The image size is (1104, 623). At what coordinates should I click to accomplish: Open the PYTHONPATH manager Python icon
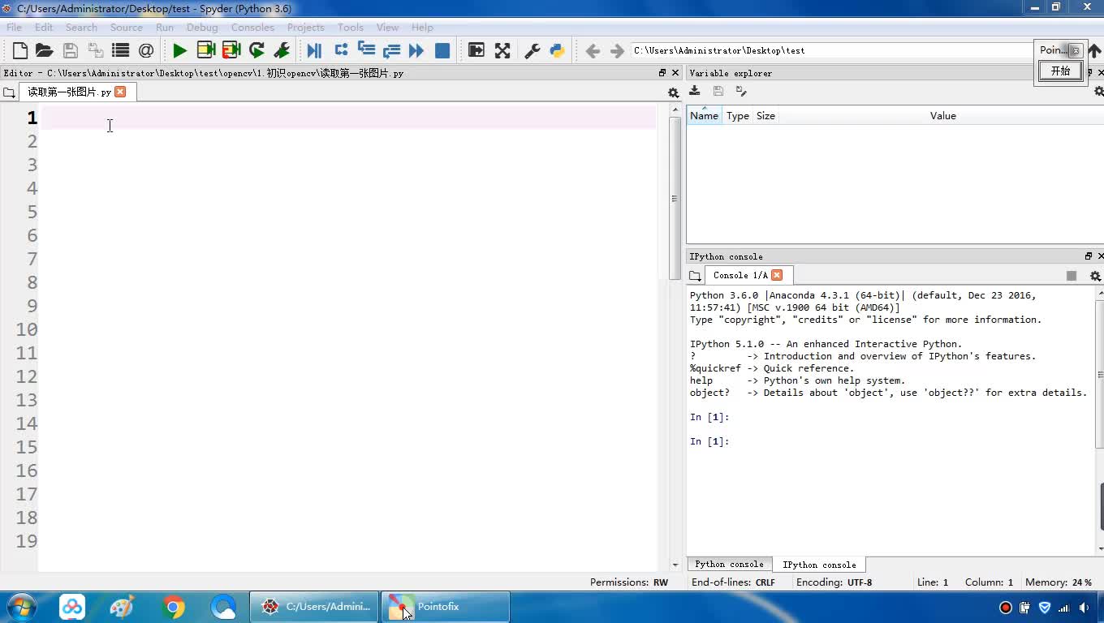[557, 50]
